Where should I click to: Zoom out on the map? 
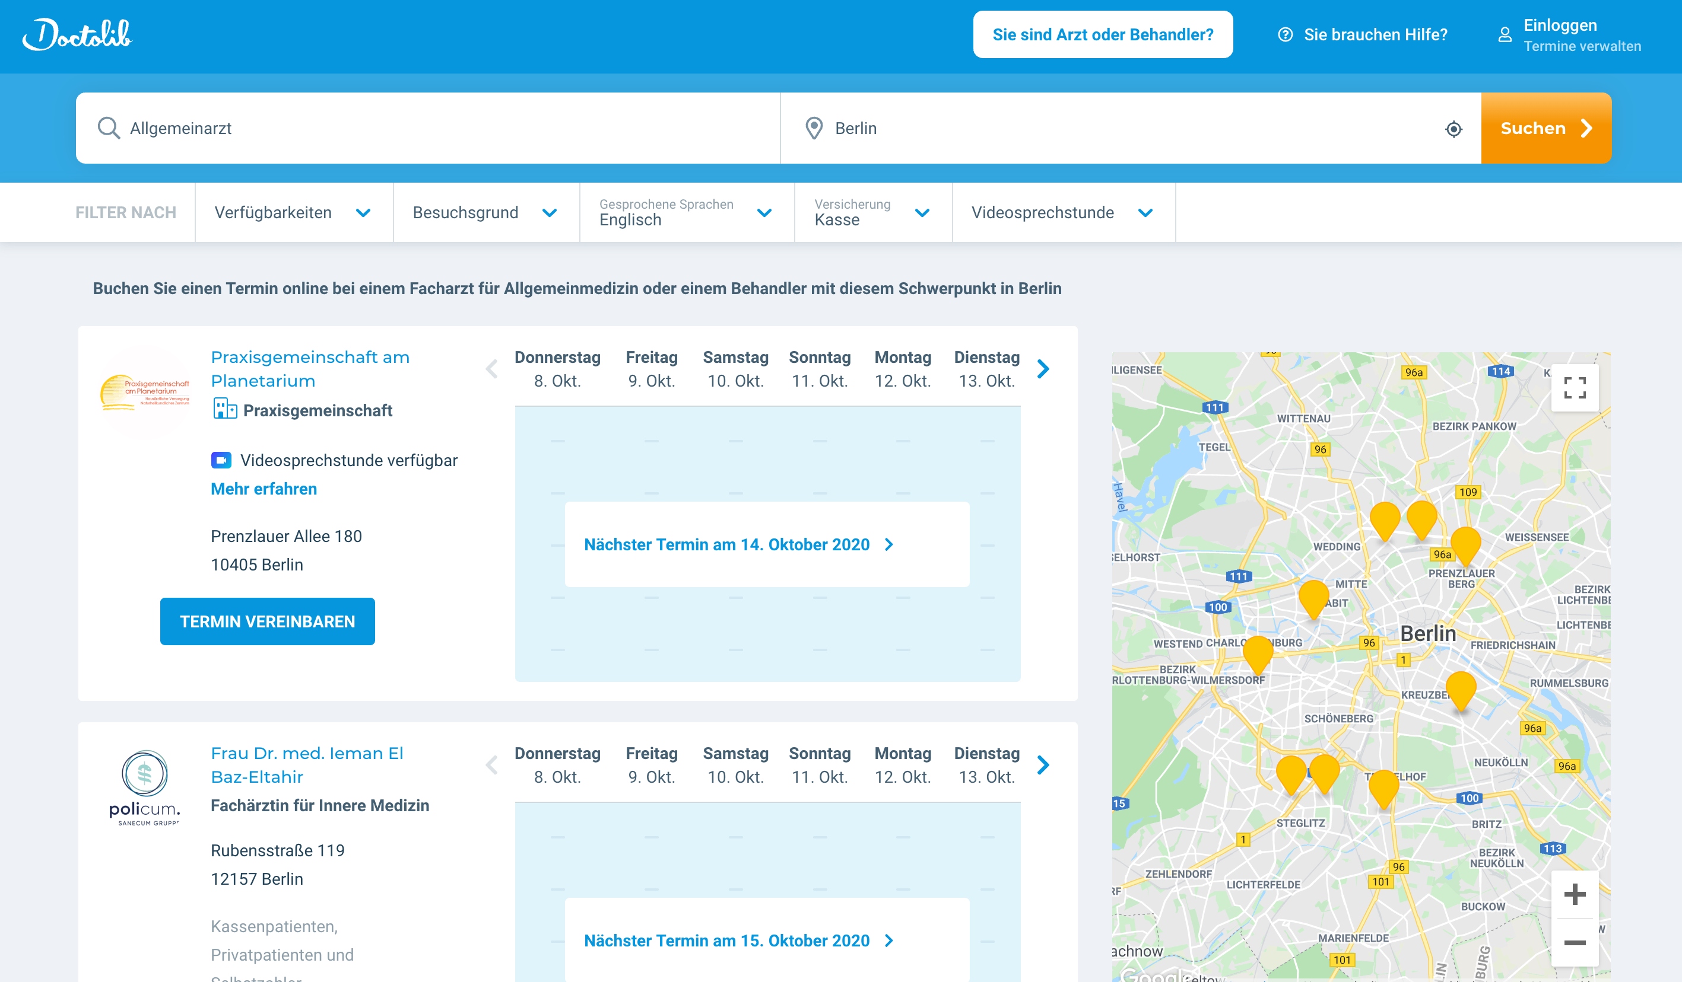[x=1575, y=943]
